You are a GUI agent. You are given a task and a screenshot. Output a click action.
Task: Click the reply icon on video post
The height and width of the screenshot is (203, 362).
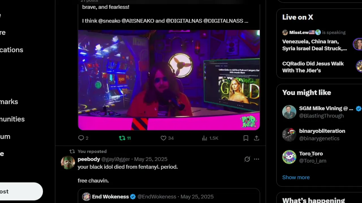(81, 138)
